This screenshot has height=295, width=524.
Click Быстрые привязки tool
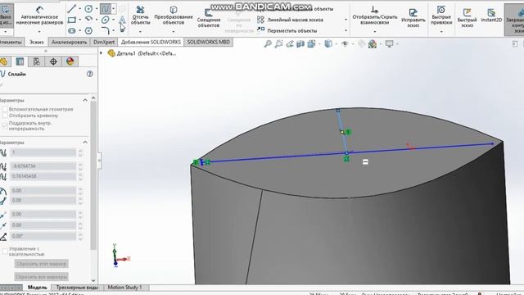tap(441, 16)
